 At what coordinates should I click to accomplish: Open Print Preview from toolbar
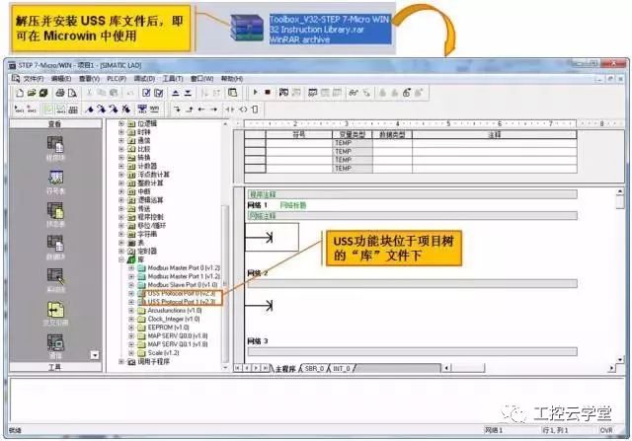72,93
